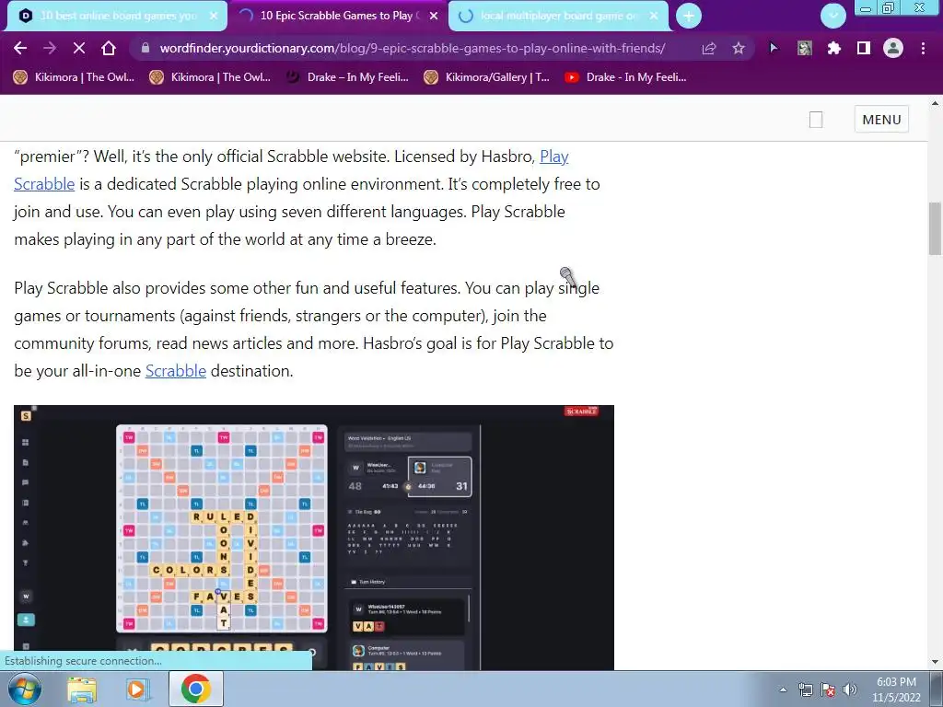Stop loading the page
Image resolution: width=943 pixels, height=707 pixels.
79,48
